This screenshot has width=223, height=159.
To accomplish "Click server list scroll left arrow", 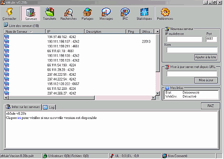I will pos(6,98).
